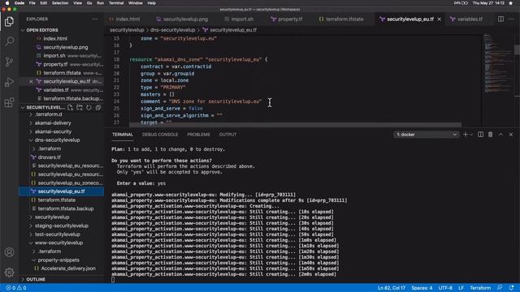Screen dimensions: 520x292
Task: Open the Manage gear icon
Action: [x=9, y=273]
